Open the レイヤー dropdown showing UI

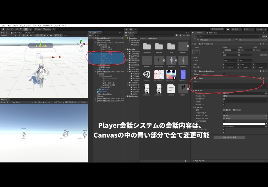253,40
